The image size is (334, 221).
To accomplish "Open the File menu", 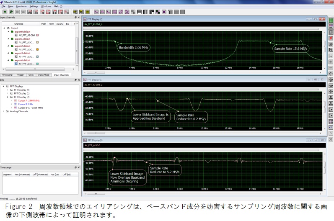I will tap(3, 6).
